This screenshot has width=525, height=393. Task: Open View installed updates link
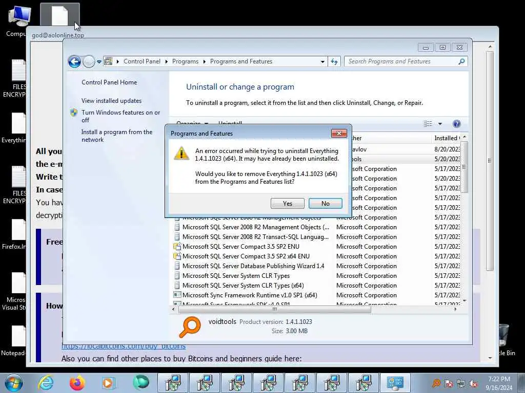pos(111,101)
